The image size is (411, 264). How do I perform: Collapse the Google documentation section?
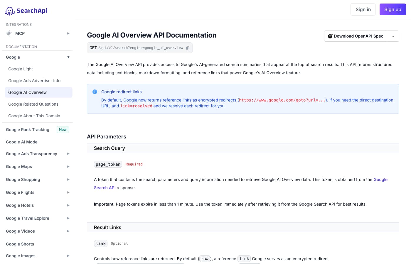tap(68, 57)
